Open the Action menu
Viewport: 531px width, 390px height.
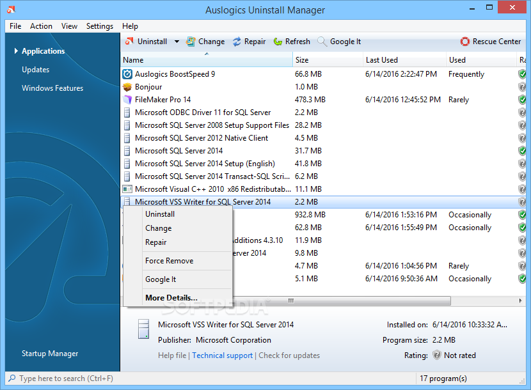click(x=41, y=26)
